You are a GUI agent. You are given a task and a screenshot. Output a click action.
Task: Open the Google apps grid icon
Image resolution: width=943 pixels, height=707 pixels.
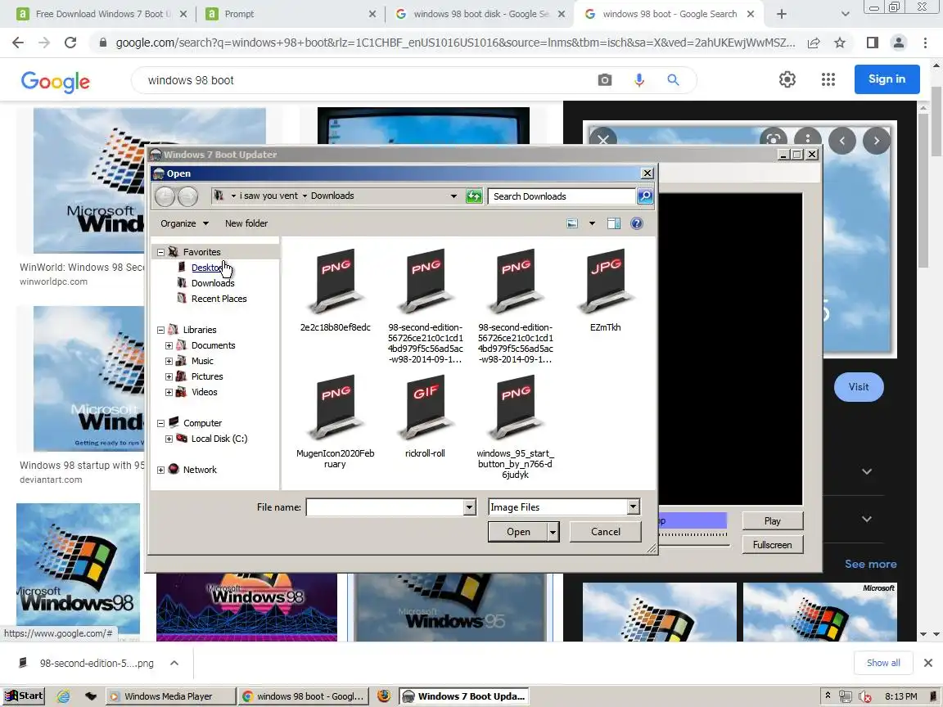828,79
